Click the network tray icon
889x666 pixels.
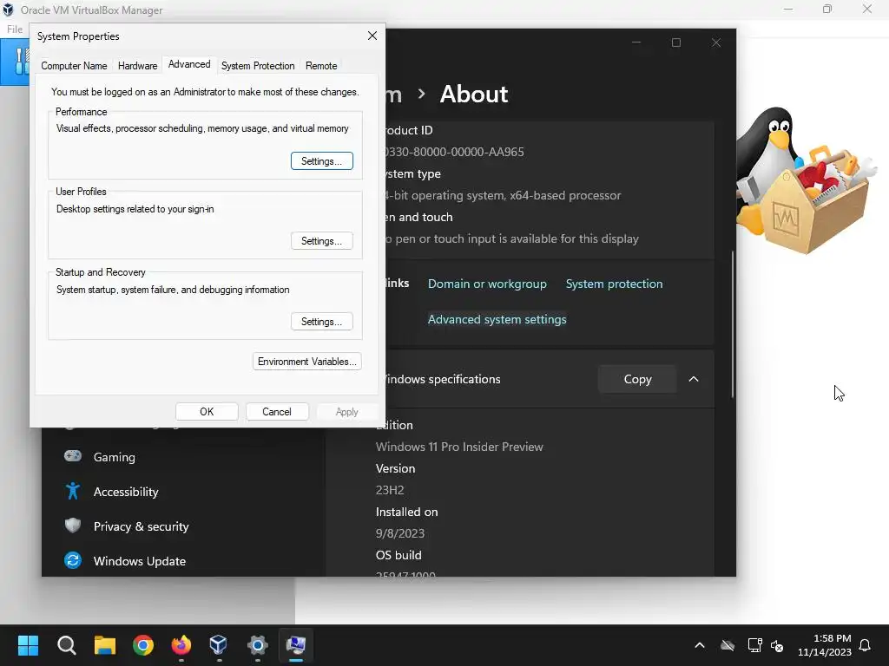click(754, 645)
